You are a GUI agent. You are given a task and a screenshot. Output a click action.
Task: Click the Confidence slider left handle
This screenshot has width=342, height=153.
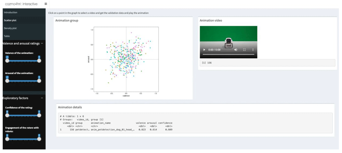[x=7, y=115]
